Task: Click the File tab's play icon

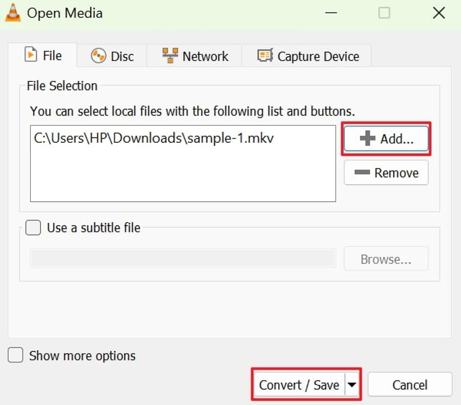Action: (x=31, y=55)
